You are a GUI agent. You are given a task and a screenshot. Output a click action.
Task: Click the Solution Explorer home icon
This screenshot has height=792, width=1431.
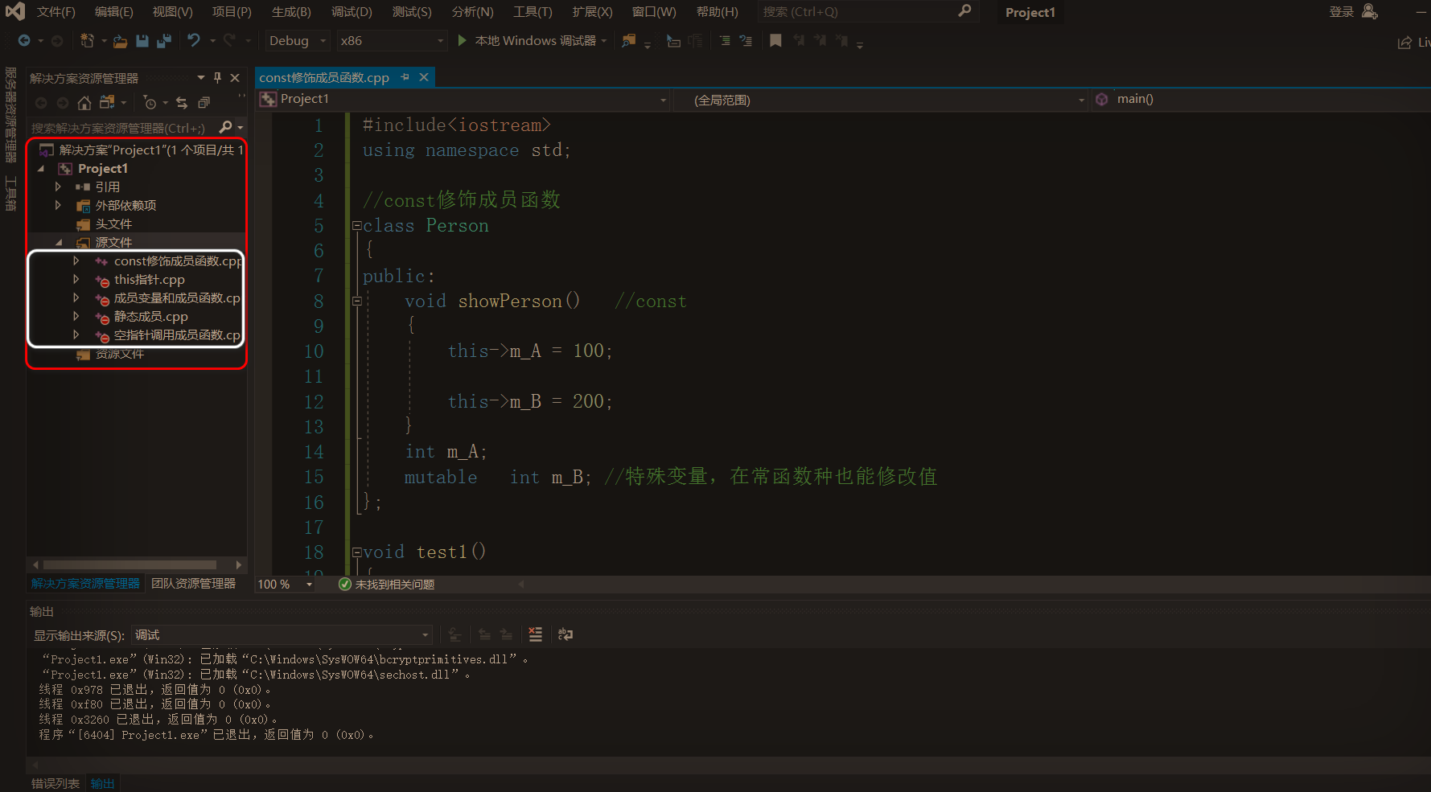[84, 102]
